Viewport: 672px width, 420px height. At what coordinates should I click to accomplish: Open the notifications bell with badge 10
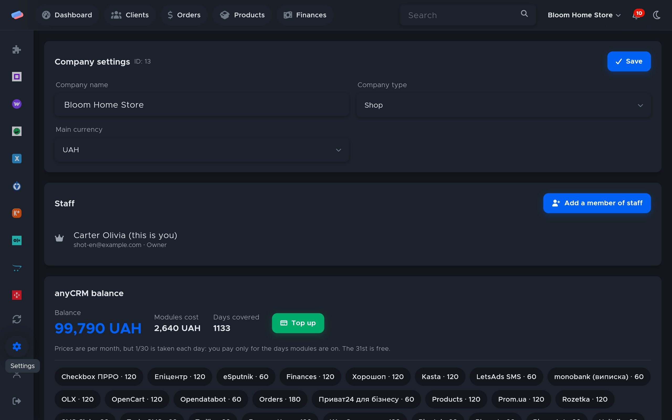[638, 14]
